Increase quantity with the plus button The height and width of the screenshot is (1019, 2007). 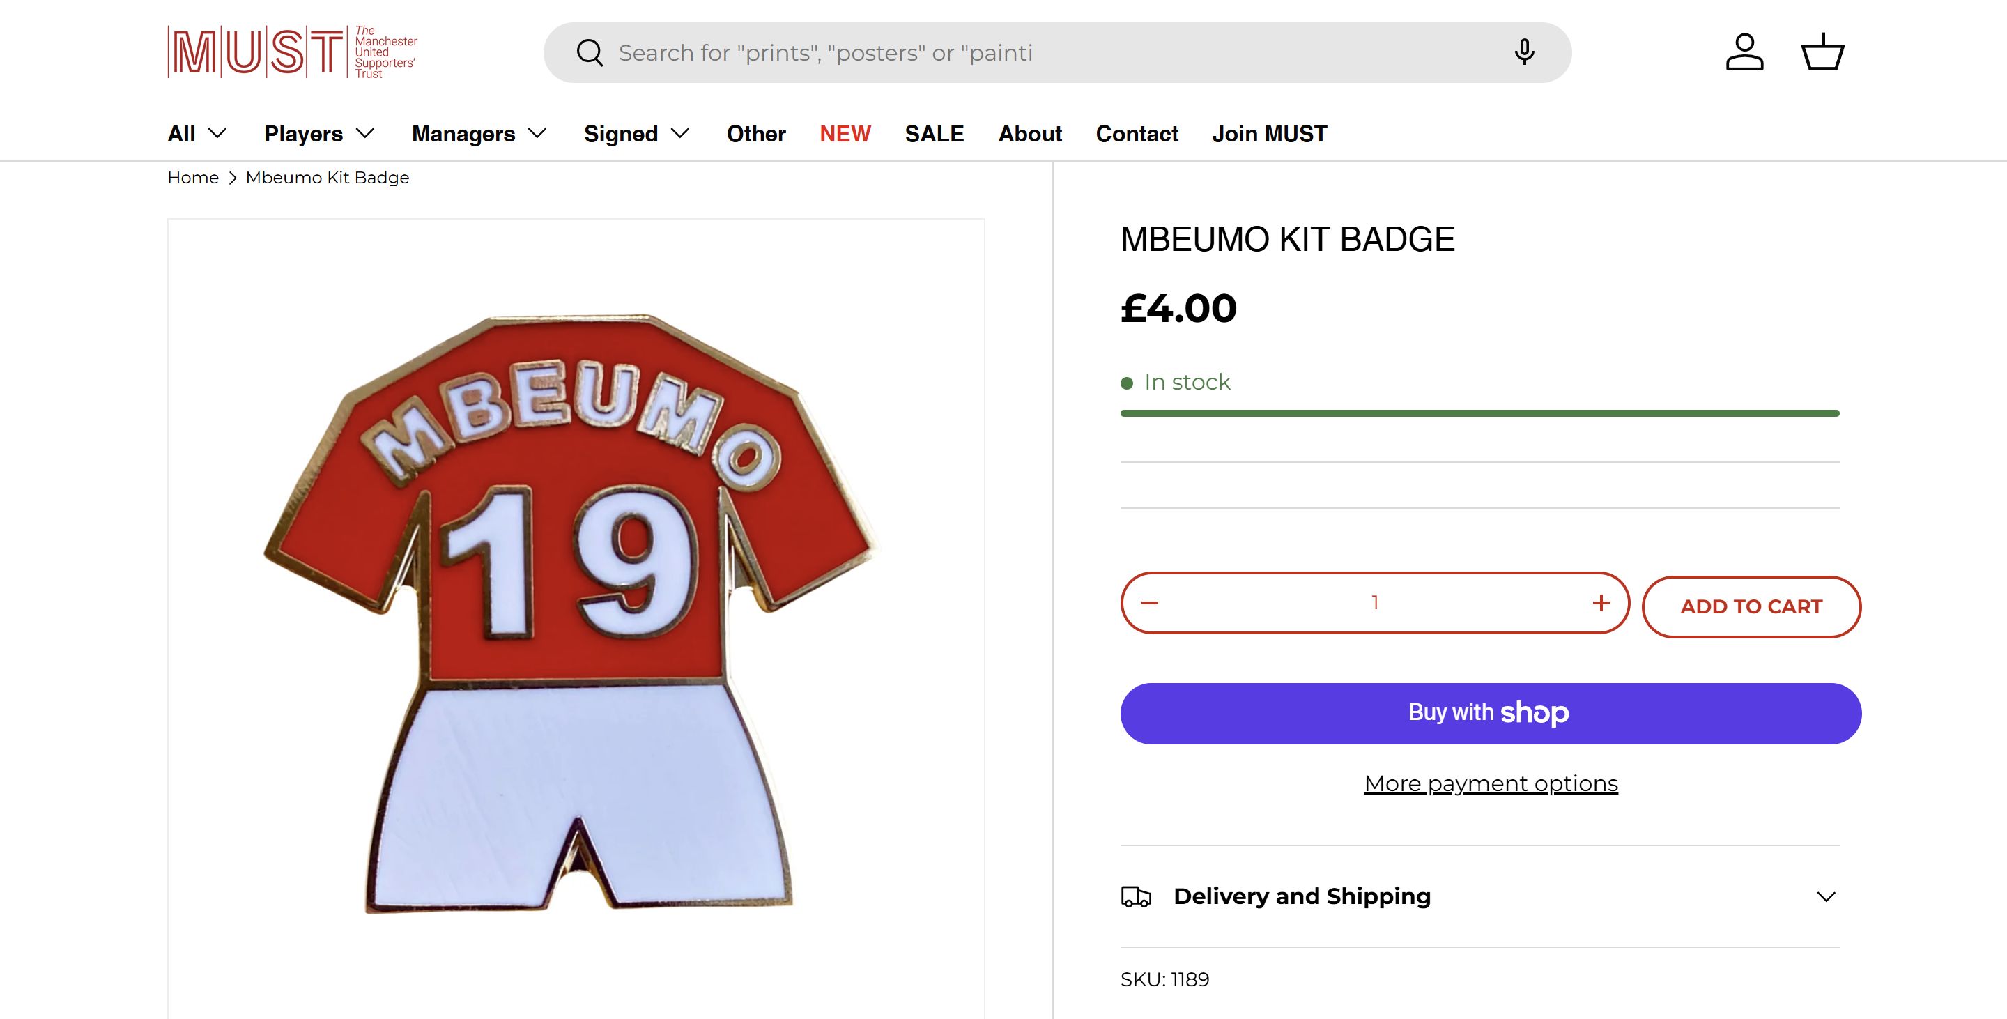1601,603
